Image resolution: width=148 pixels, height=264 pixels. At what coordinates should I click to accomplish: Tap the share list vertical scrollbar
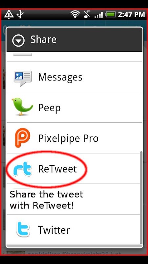(141, 198)
